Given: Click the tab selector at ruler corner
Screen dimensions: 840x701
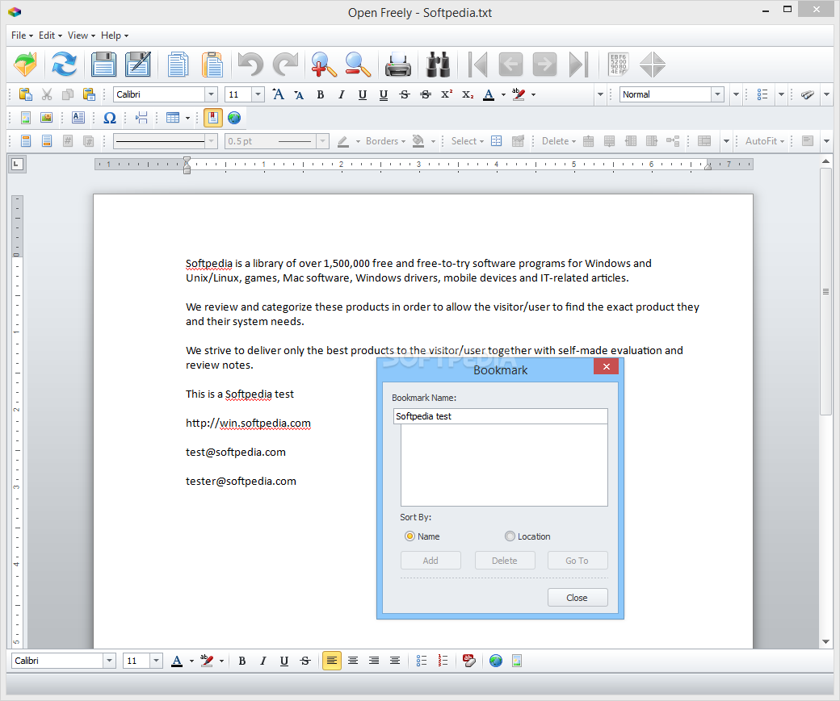Looking at the screenshot, I should tap(17, 165).
